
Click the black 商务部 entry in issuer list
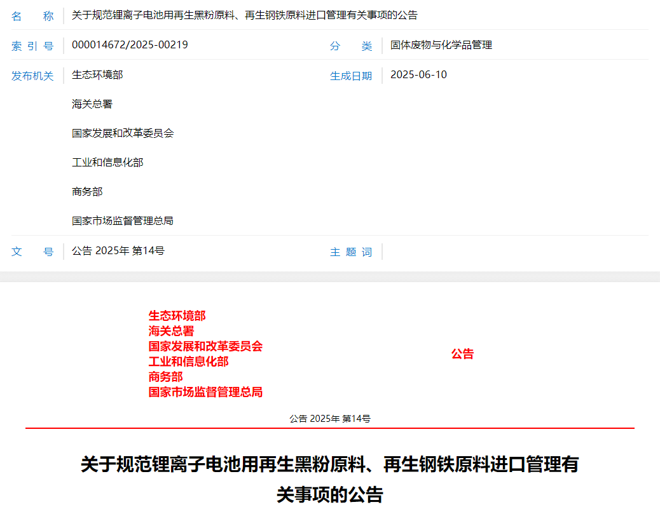click(87, 192)
